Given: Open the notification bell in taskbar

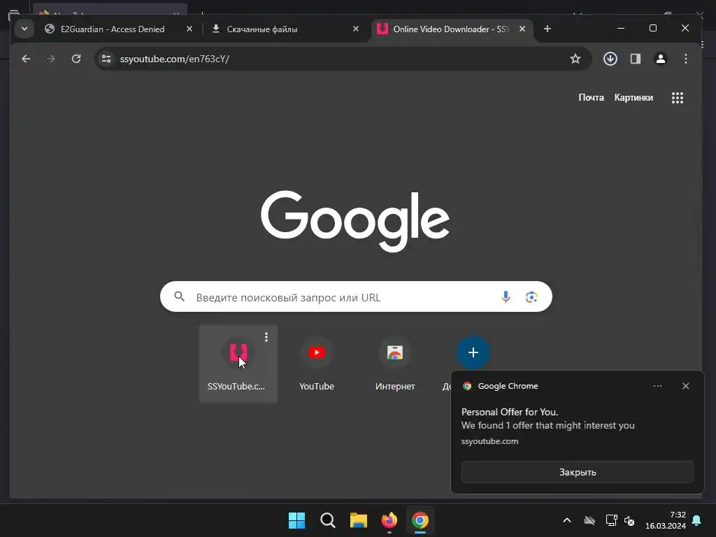Looking at the screenshot, I should (x=697, y=520).
